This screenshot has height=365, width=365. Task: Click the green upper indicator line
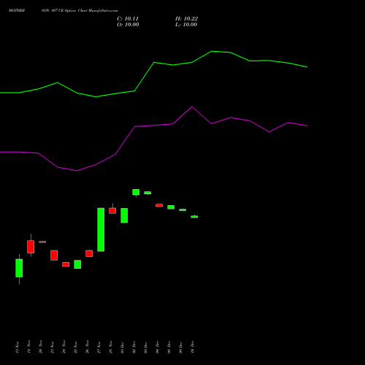point(154,63)
